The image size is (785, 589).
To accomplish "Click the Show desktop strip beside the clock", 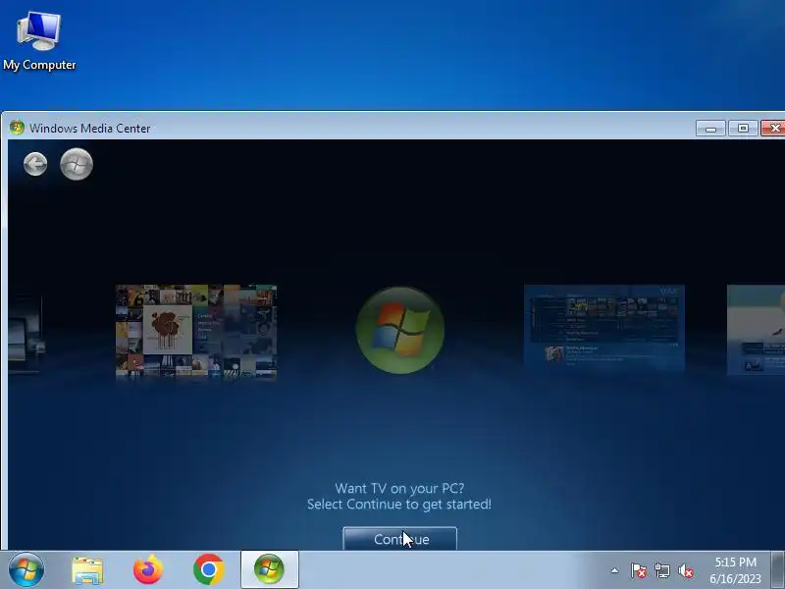I will point(777,570).
